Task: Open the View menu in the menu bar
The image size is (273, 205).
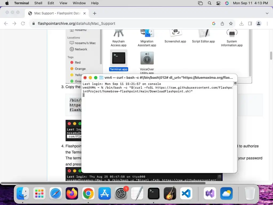Action: point(63,3)
